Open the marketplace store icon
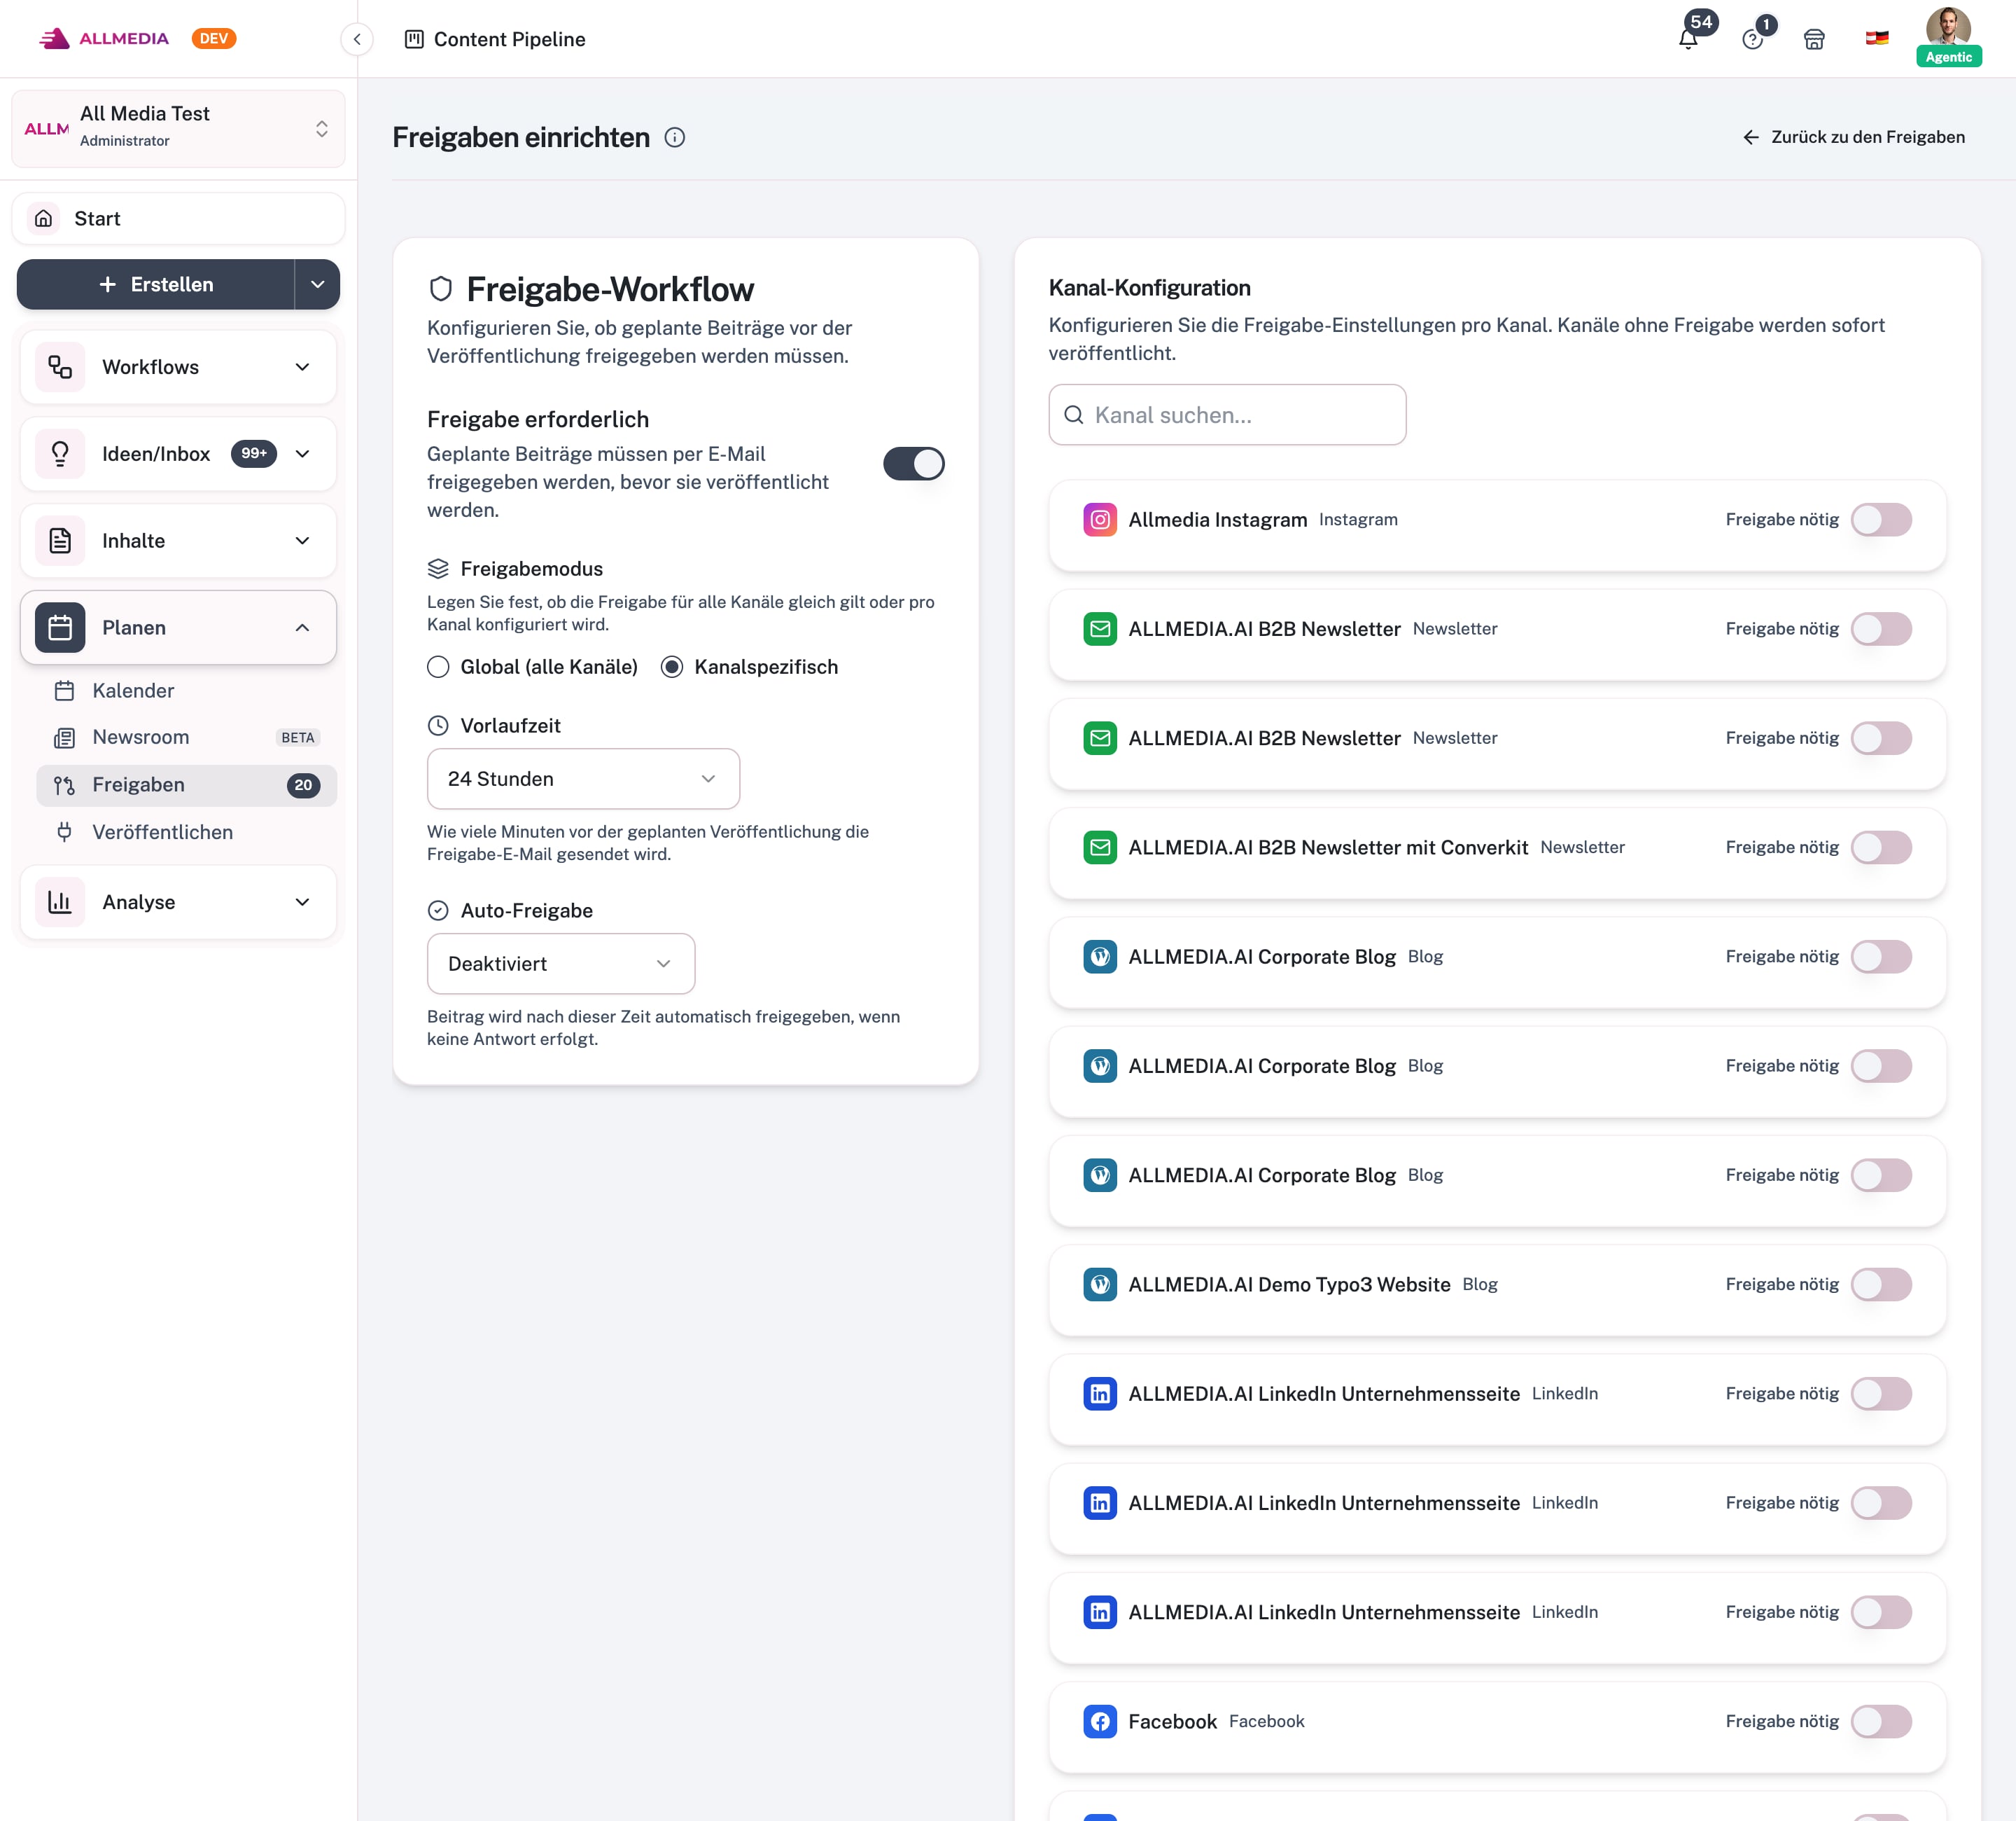This screenshot has width=2016, height=1821. [1814, 39]
